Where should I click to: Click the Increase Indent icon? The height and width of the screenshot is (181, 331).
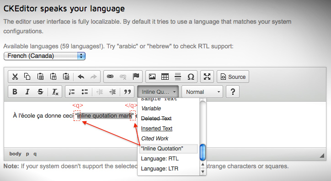(112, 92)
